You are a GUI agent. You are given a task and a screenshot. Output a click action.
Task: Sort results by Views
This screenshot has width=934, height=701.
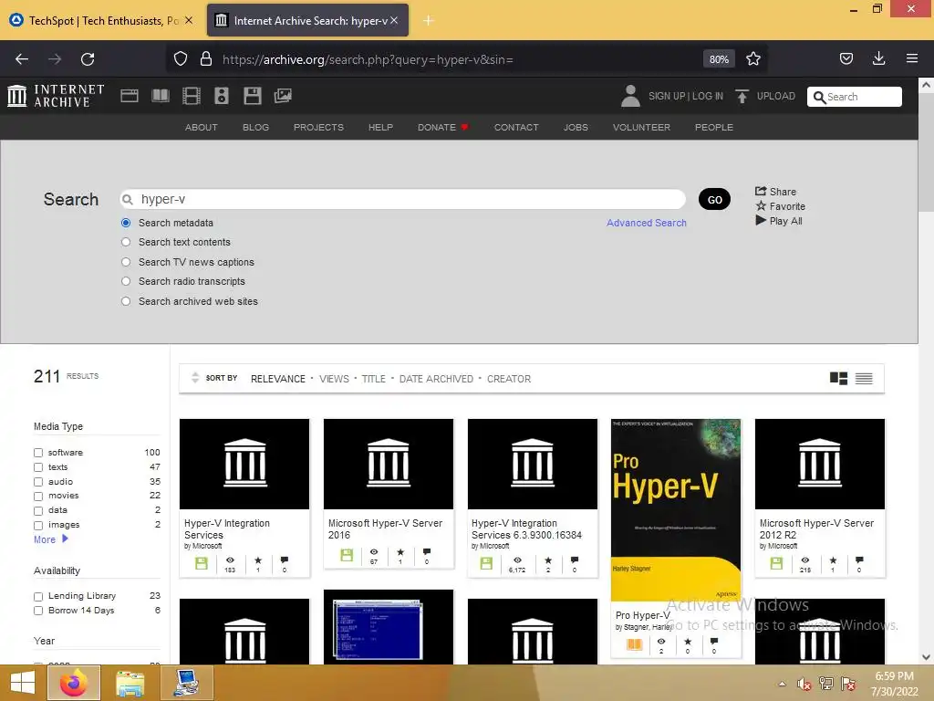334,379
